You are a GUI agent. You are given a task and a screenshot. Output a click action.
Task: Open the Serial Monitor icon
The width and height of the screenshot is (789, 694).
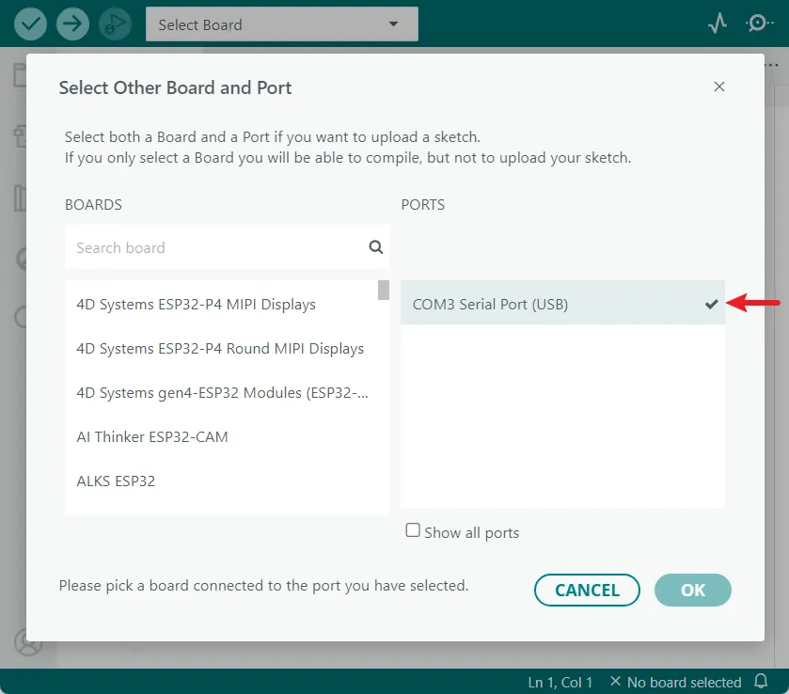pyautogui.click(x=759, y=23)
